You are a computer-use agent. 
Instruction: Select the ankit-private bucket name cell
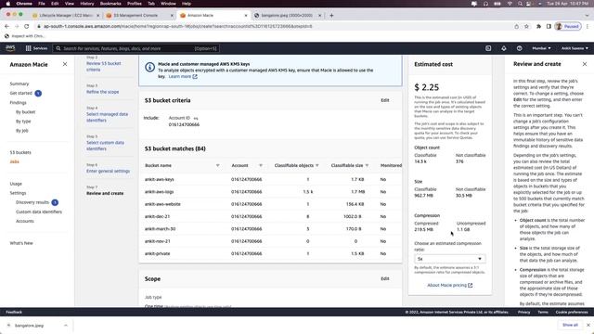(x=157, y=253)
